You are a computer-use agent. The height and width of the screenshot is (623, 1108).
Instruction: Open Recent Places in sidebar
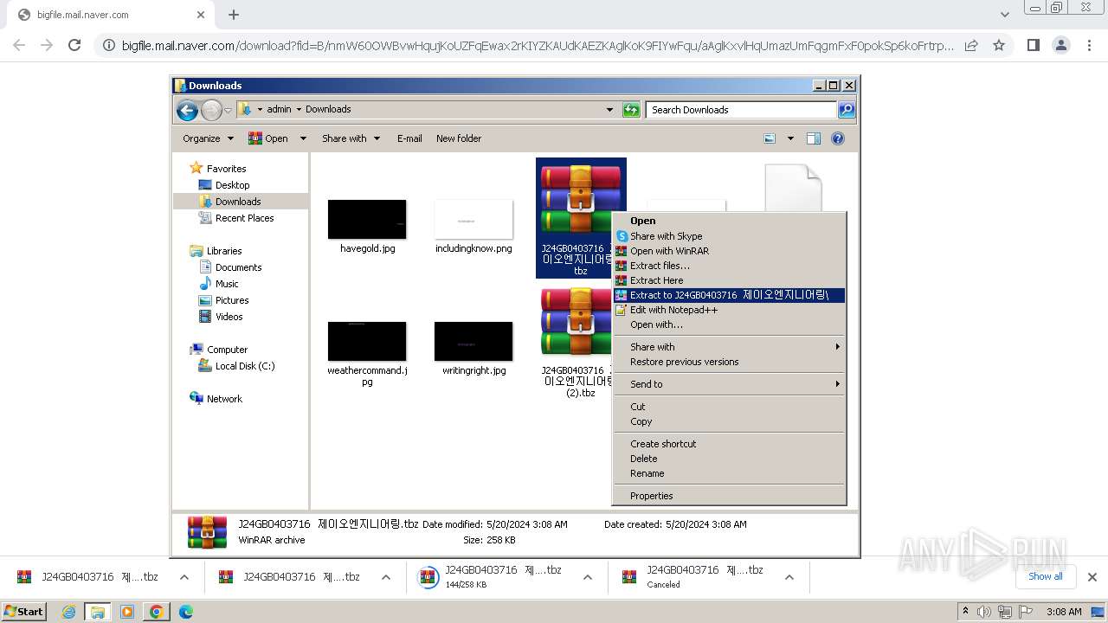244,218
